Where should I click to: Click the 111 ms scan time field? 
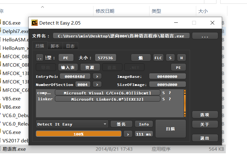(x=144, y=134)
